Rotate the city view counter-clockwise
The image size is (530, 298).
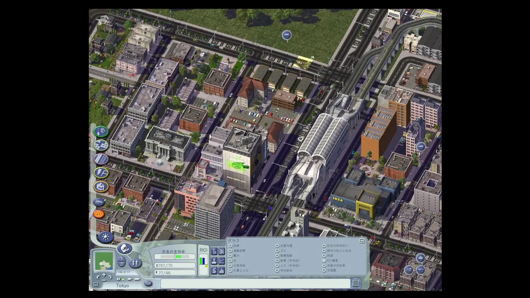98,277
